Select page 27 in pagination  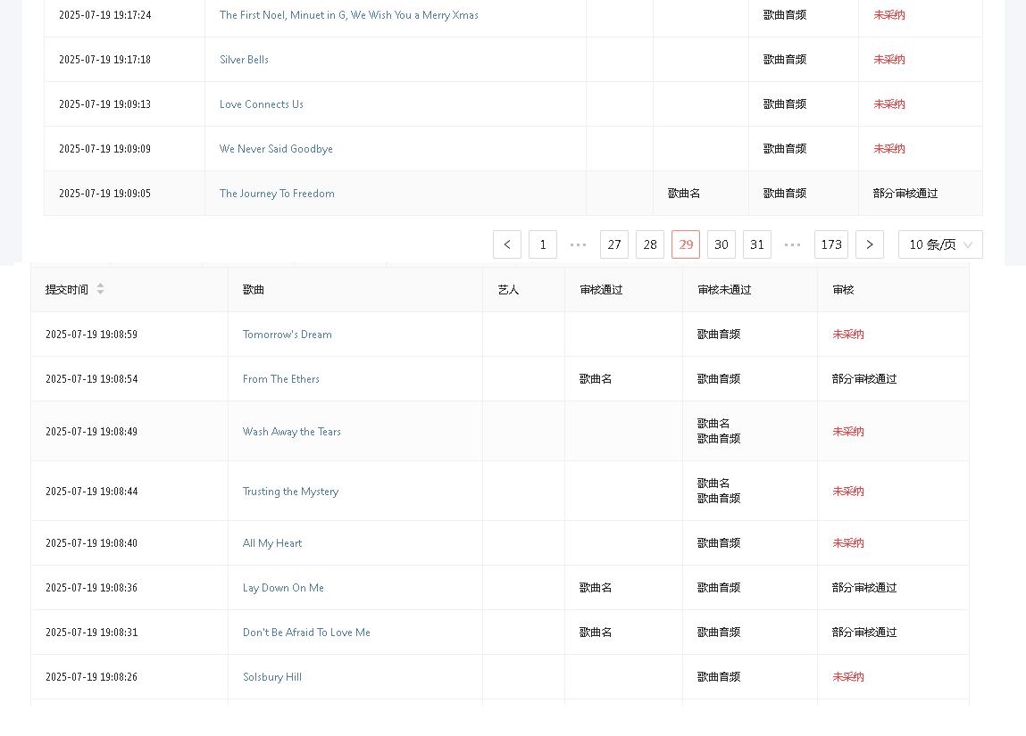[x=614, y=244]
